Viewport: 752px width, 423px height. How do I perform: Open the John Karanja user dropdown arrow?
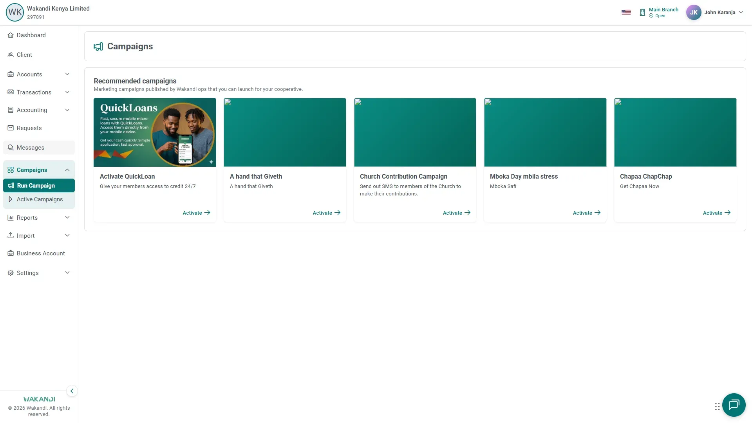[741, 12]
